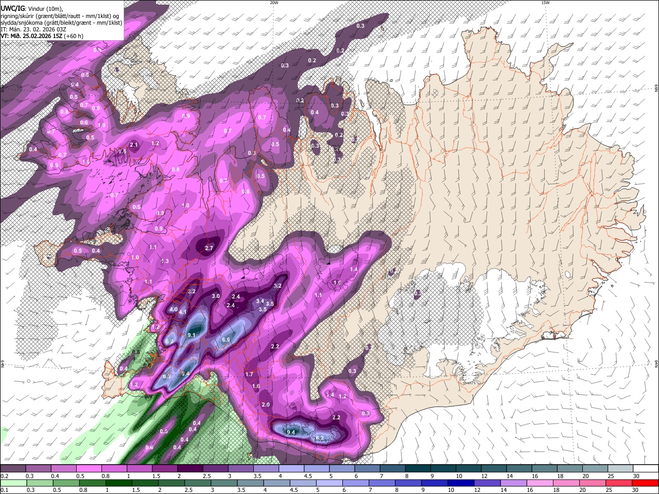Click the '2.1' precipitation value on the map

134,145
